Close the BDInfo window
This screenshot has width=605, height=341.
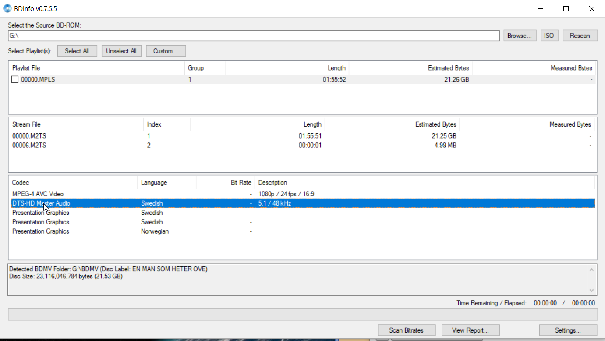pos(592,9)
